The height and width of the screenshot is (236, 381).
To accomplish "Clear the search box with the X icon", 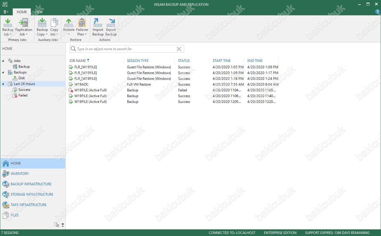I will pos(179,49).
